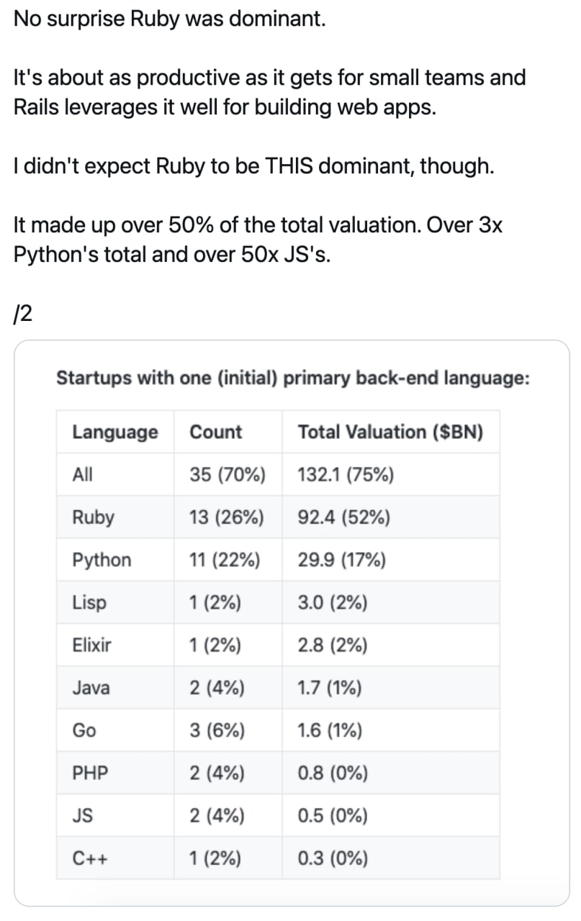581x921 pixels.
Task: Click the table title about primary back-end language
Action: (x=293, y=378)
